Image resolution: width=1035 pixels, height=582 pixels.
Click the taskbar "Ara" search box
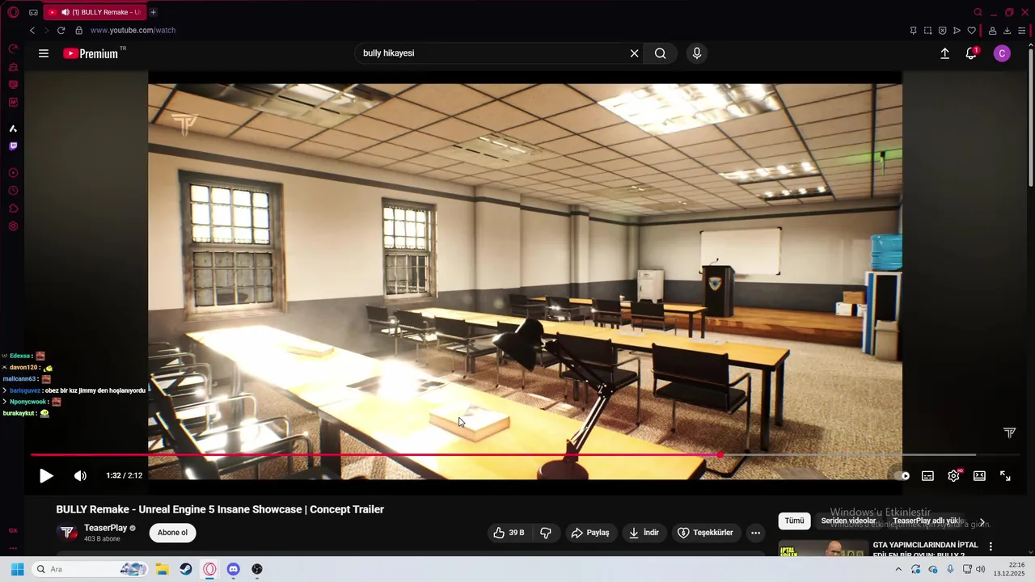point(90,569)
